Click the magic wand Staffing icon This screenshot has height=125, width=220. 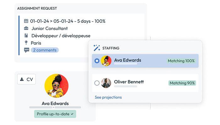pyautogui.click(x=97, y=48)
